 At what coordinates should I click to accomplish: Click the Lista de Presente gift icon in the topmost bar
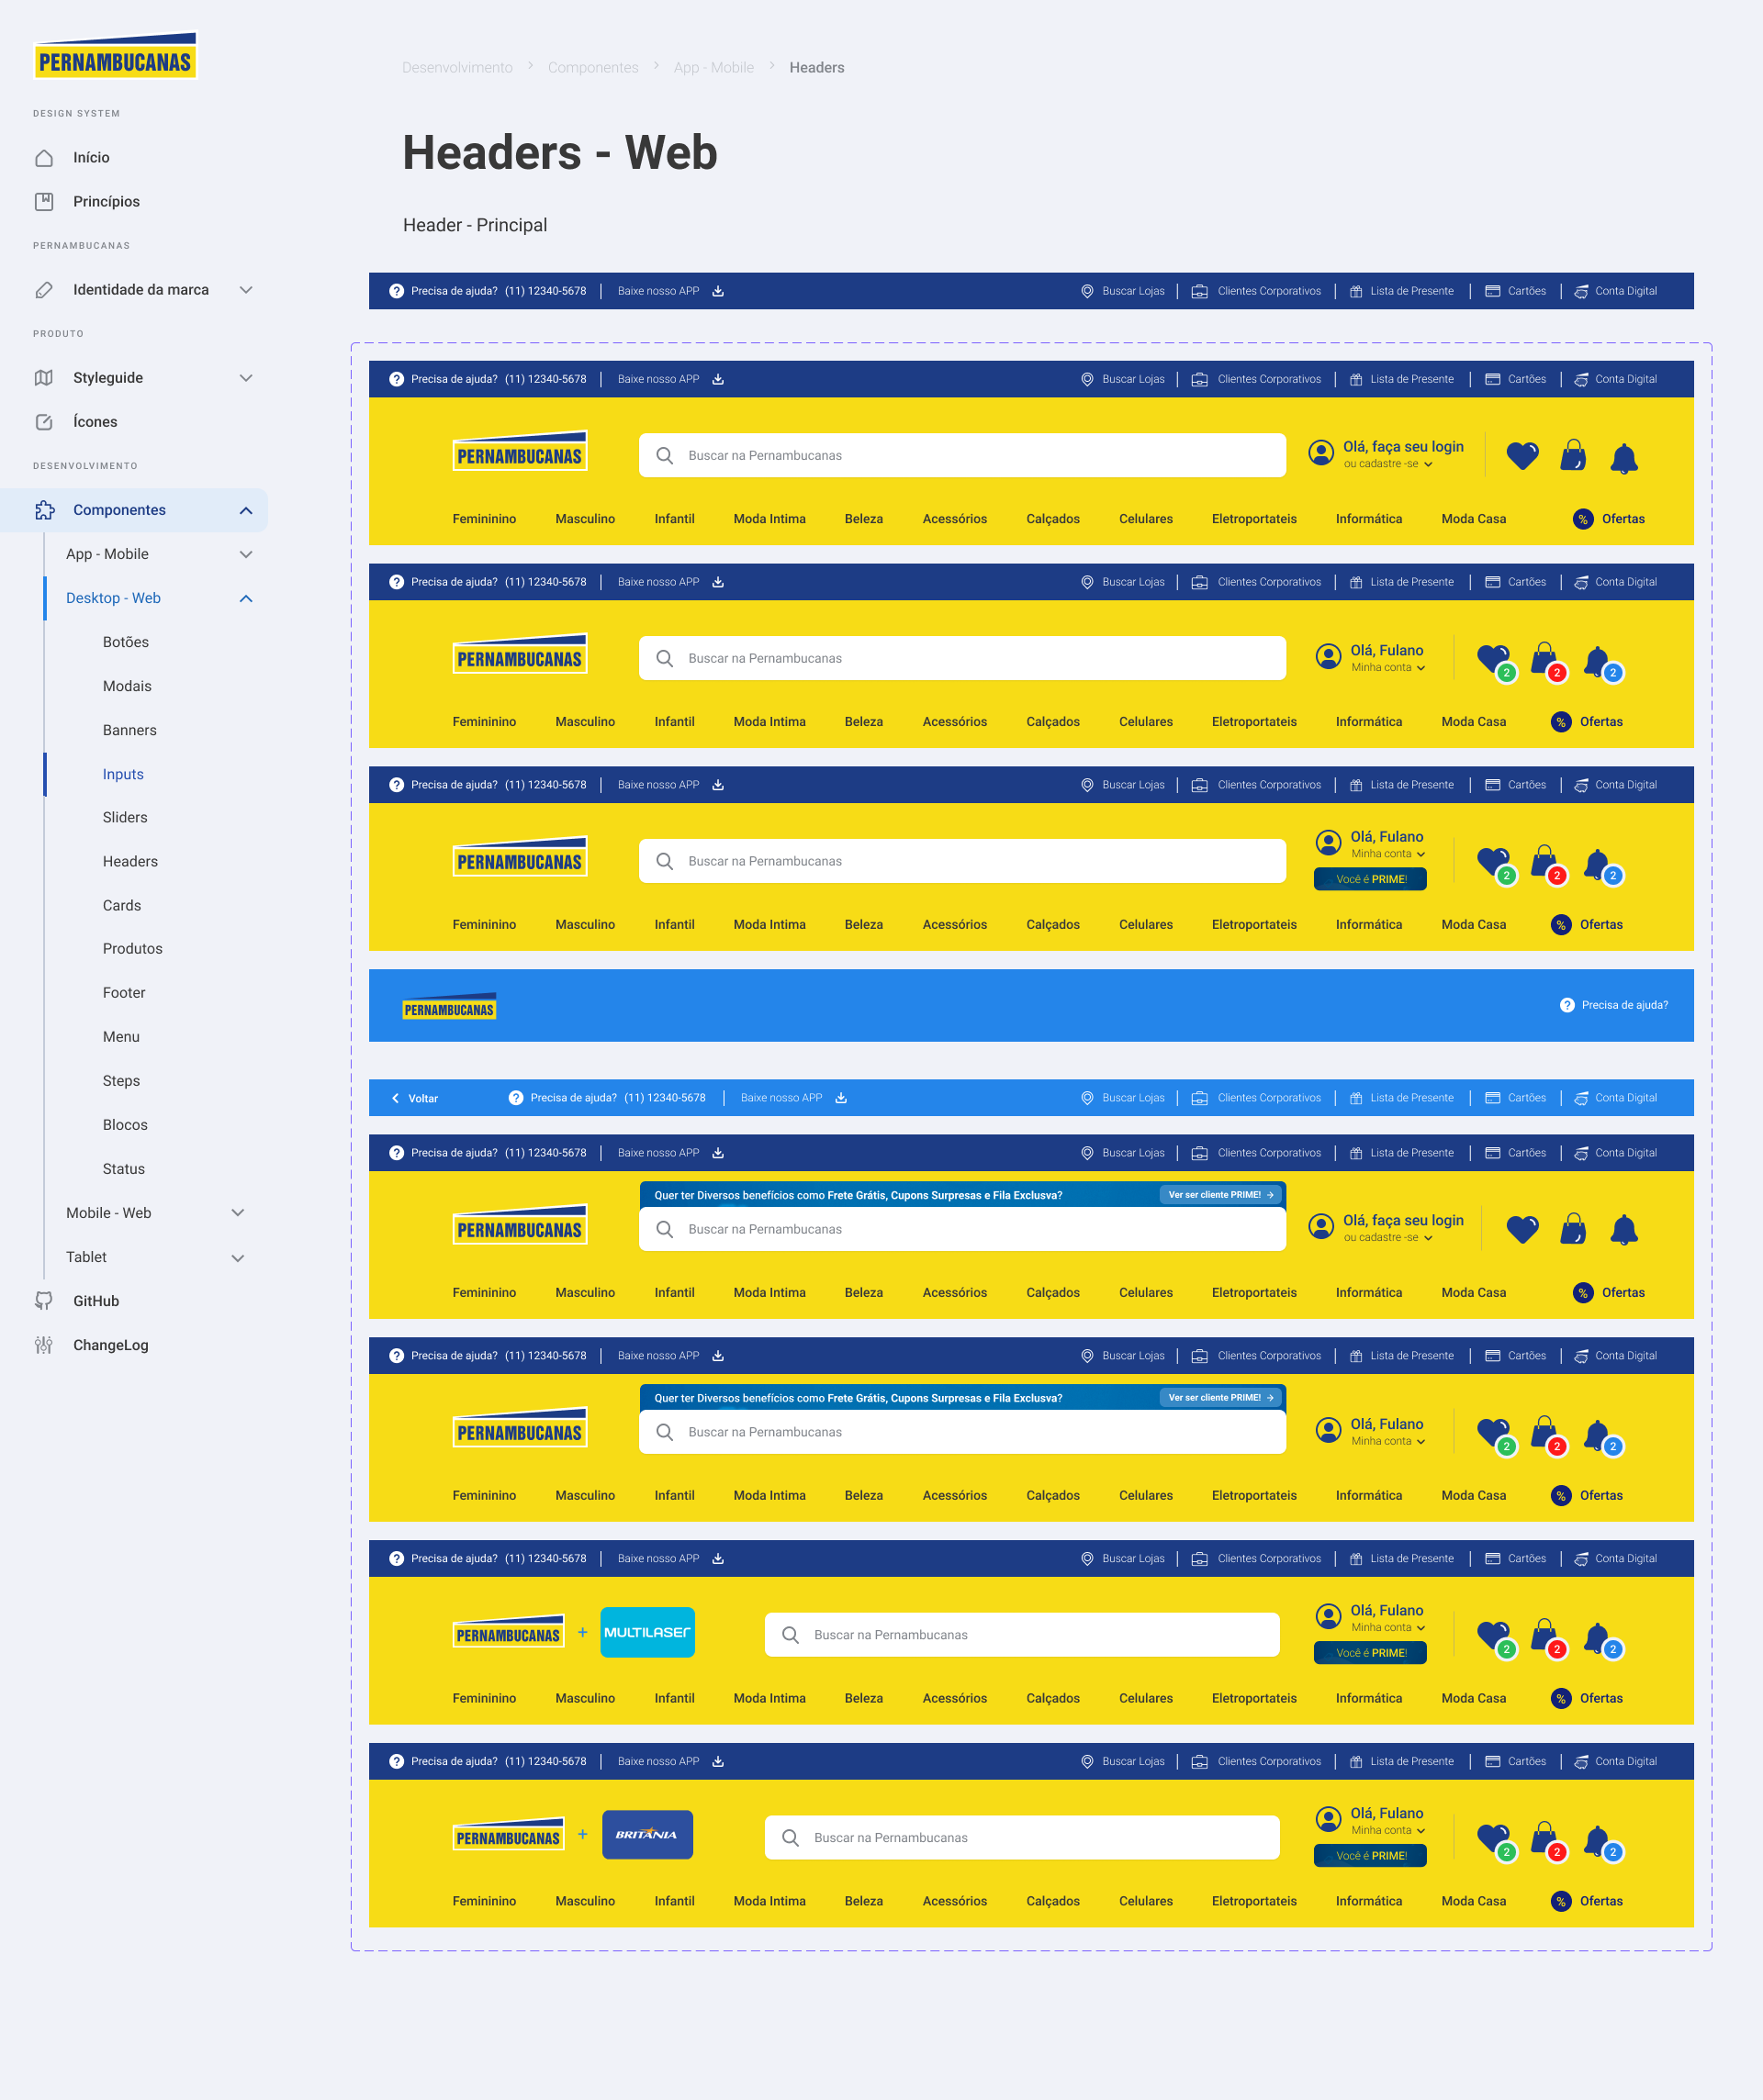[x=1356, y=291]
